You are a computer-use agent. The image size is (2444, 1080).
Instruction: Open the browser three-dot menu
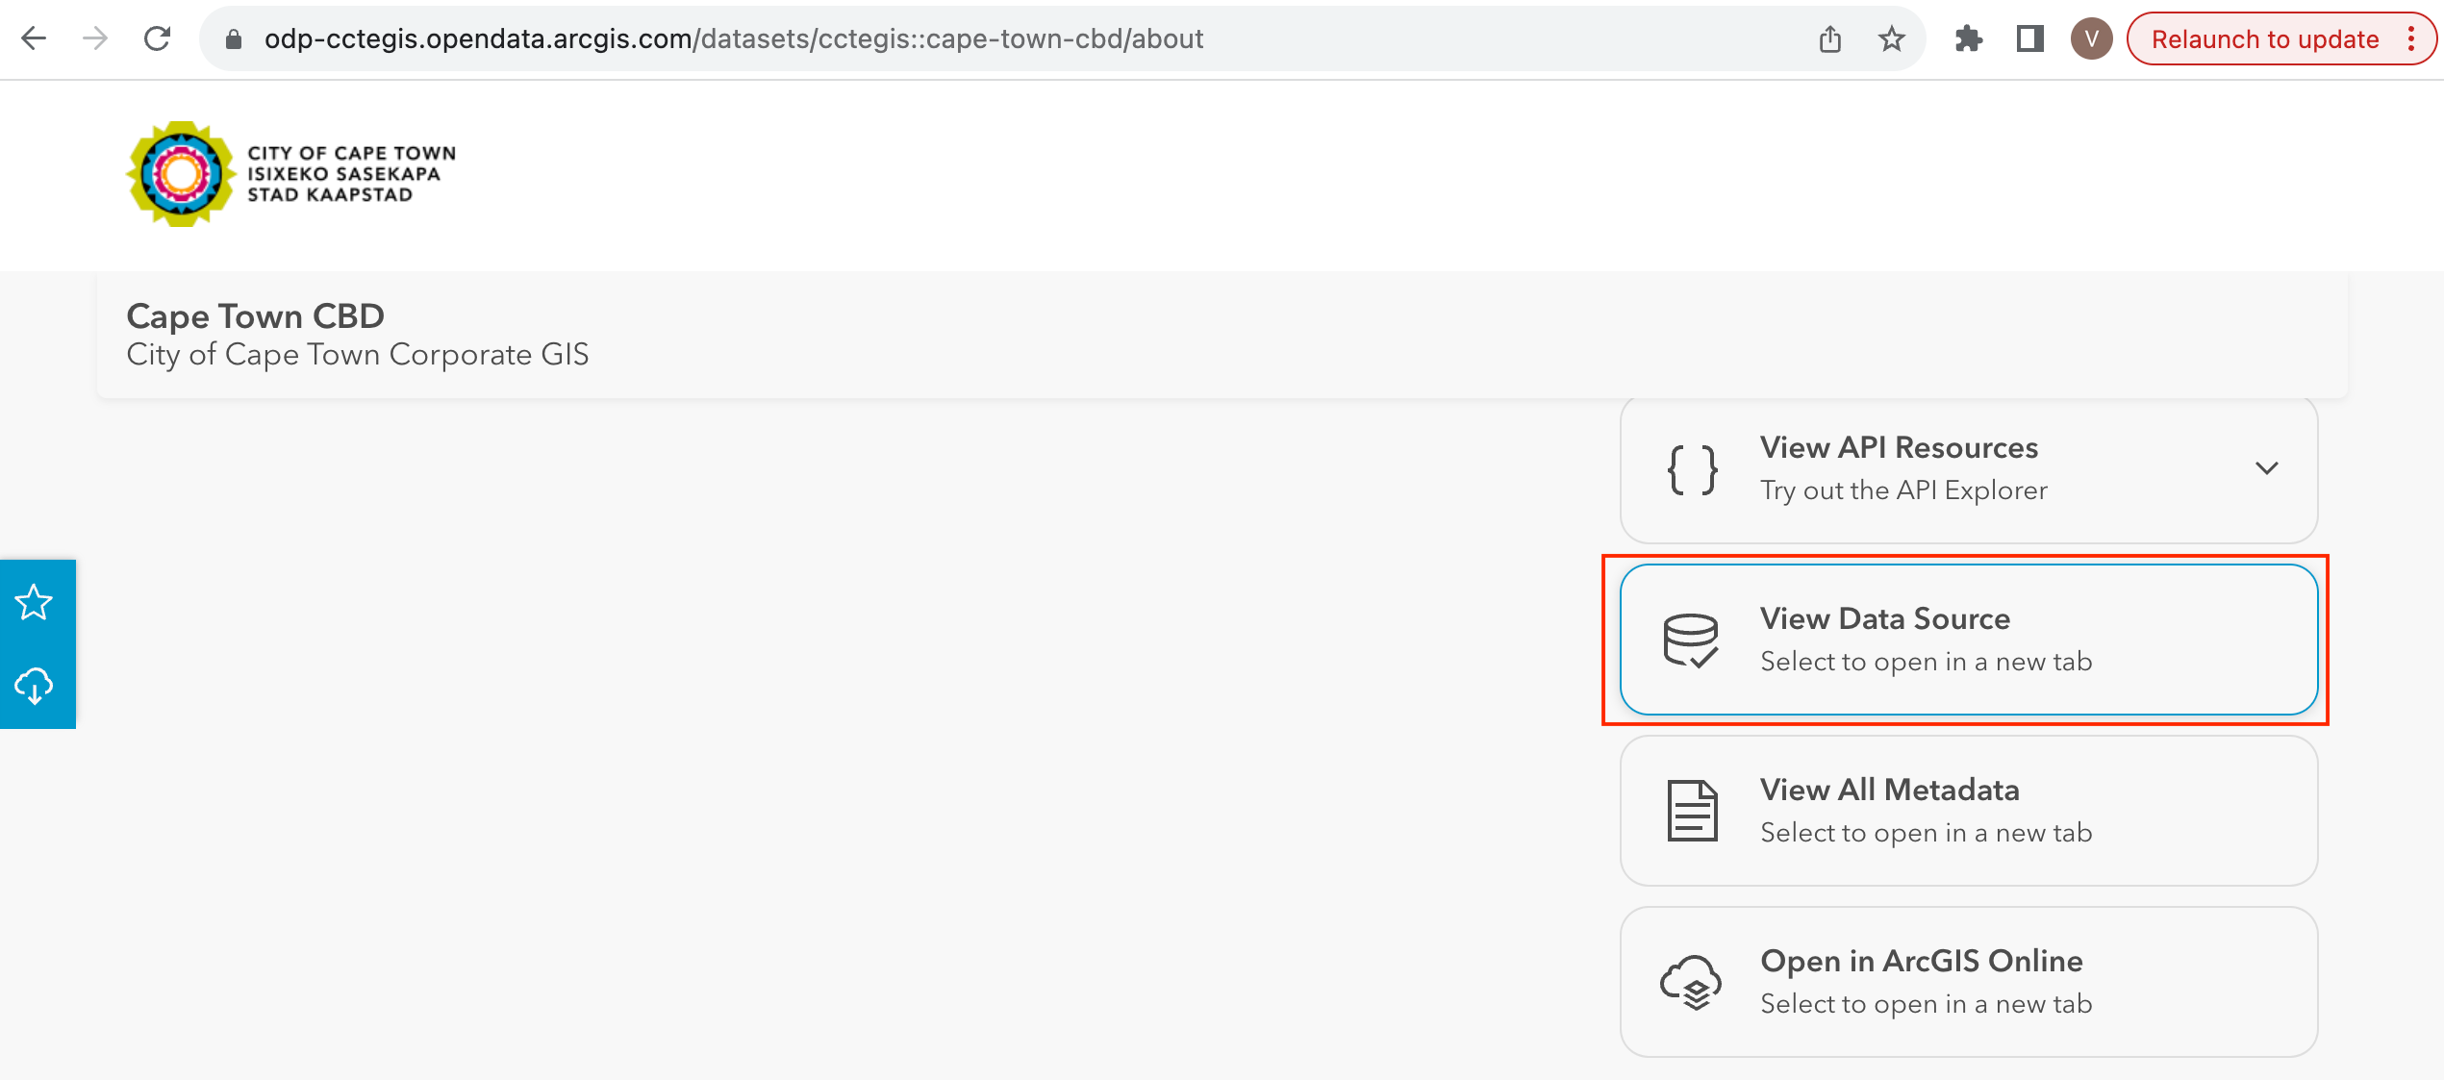(x=2410, y=38)
